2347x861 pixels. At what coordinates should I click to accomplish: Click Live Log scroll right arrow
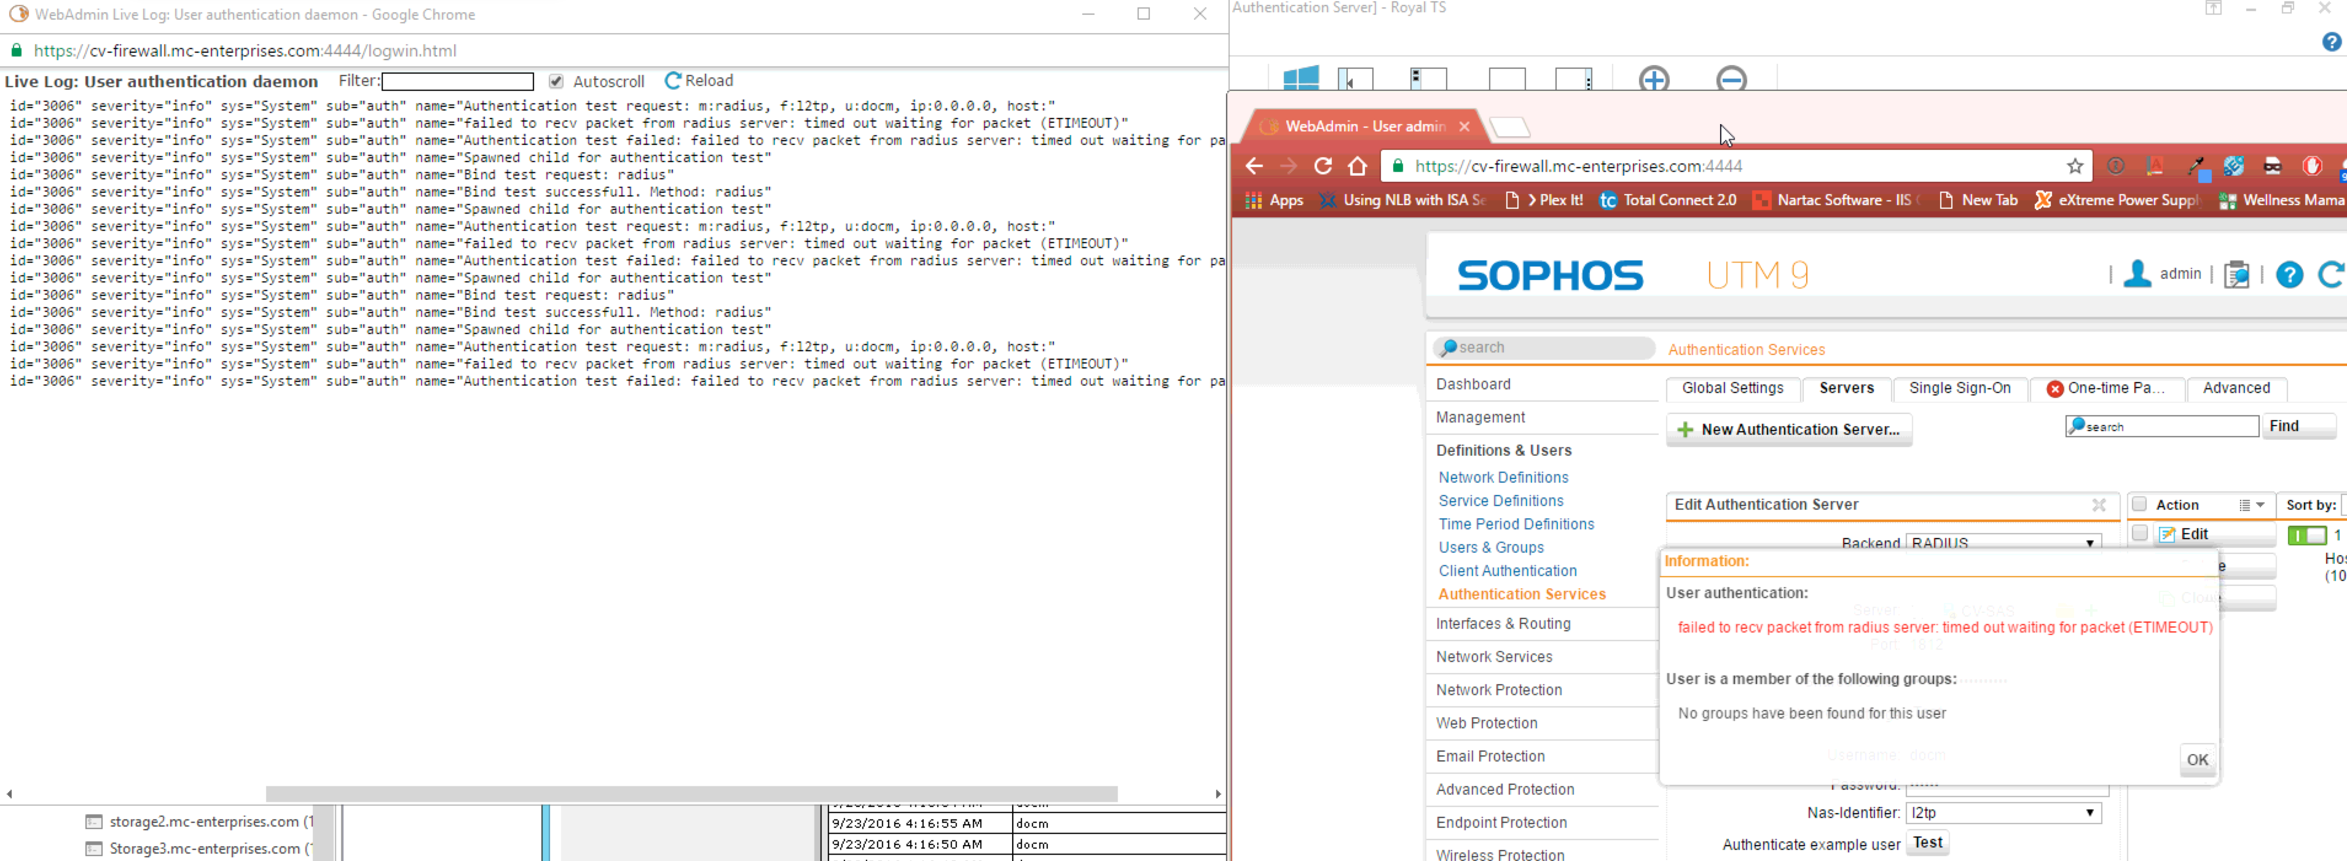pyautogui.click(x=1218, y=793)
